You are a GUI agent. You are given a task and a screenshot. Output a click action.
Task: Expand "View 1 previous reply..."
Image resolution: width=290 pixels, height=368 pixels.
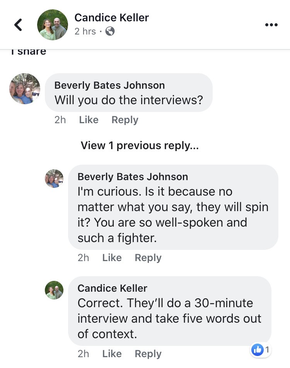(140, 146)
